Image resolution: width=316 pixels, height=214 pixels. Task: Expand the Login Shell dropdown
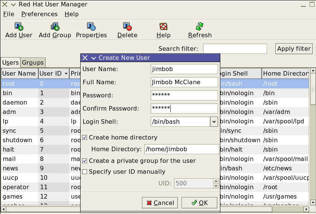(x=214, y=122)
